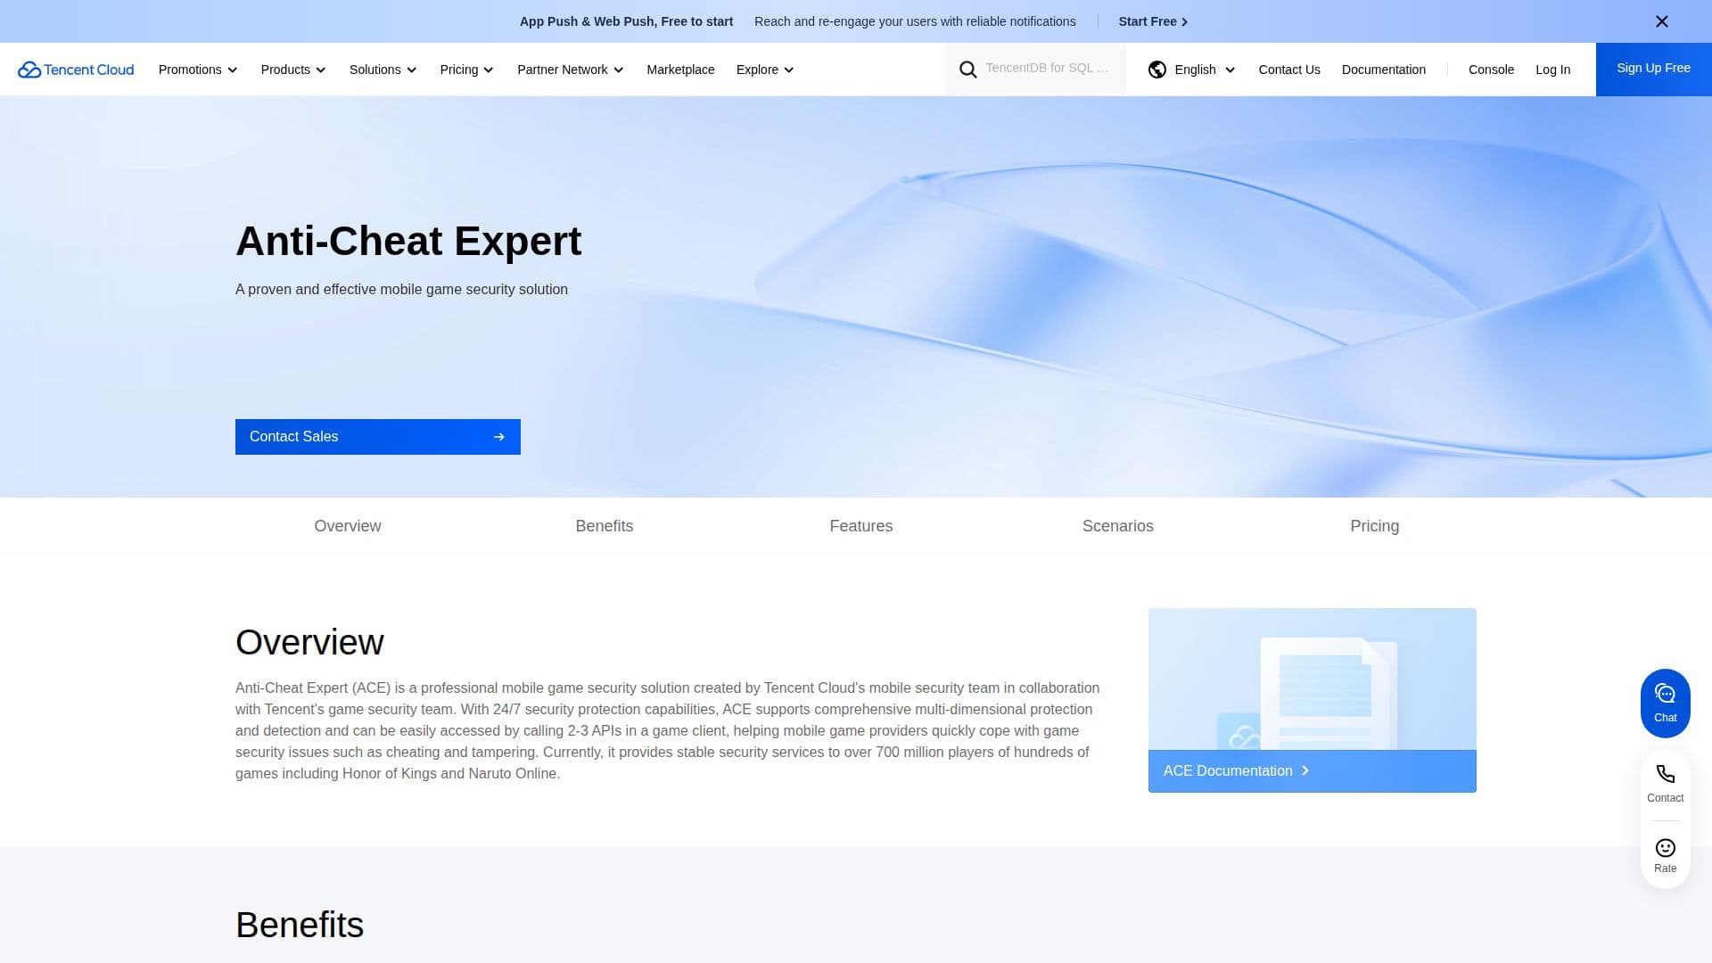Open the Pricing dropdown in navbar

466,70
